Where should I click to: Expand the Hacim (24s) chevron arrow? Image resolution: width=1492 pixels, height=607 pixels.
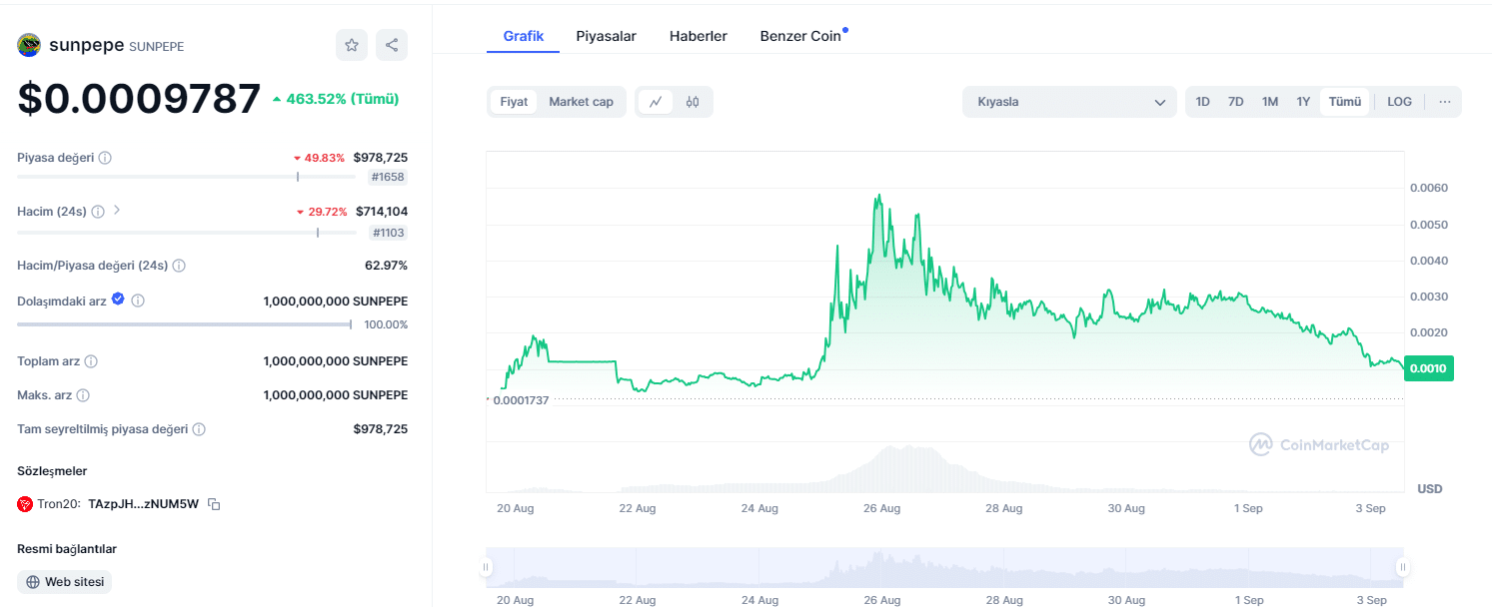pyautogui.click(x=117, y=211)
